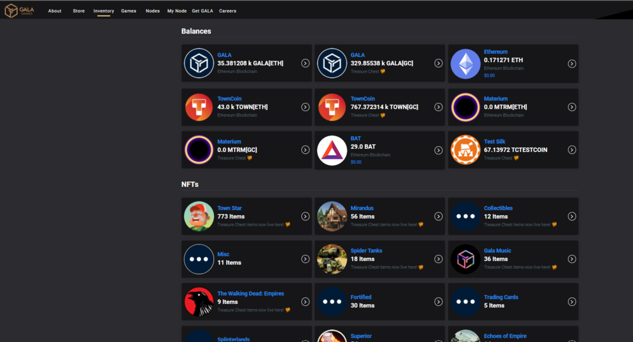Open My Node page
633x342 pixels.
[177, 11]
